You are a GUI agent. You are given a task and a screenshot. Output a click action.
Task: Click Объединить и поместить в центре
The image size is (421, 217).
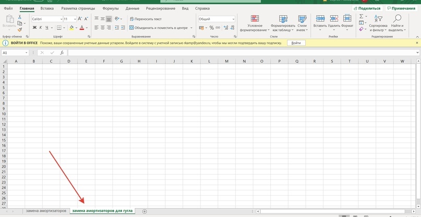(x=159, y=28)
